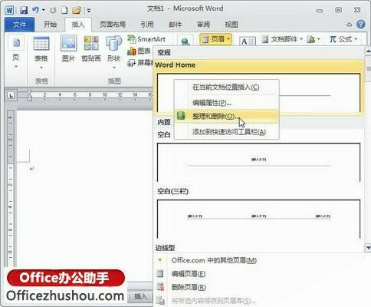Expand the customize quick access toolbar arrow

(88, 11)
